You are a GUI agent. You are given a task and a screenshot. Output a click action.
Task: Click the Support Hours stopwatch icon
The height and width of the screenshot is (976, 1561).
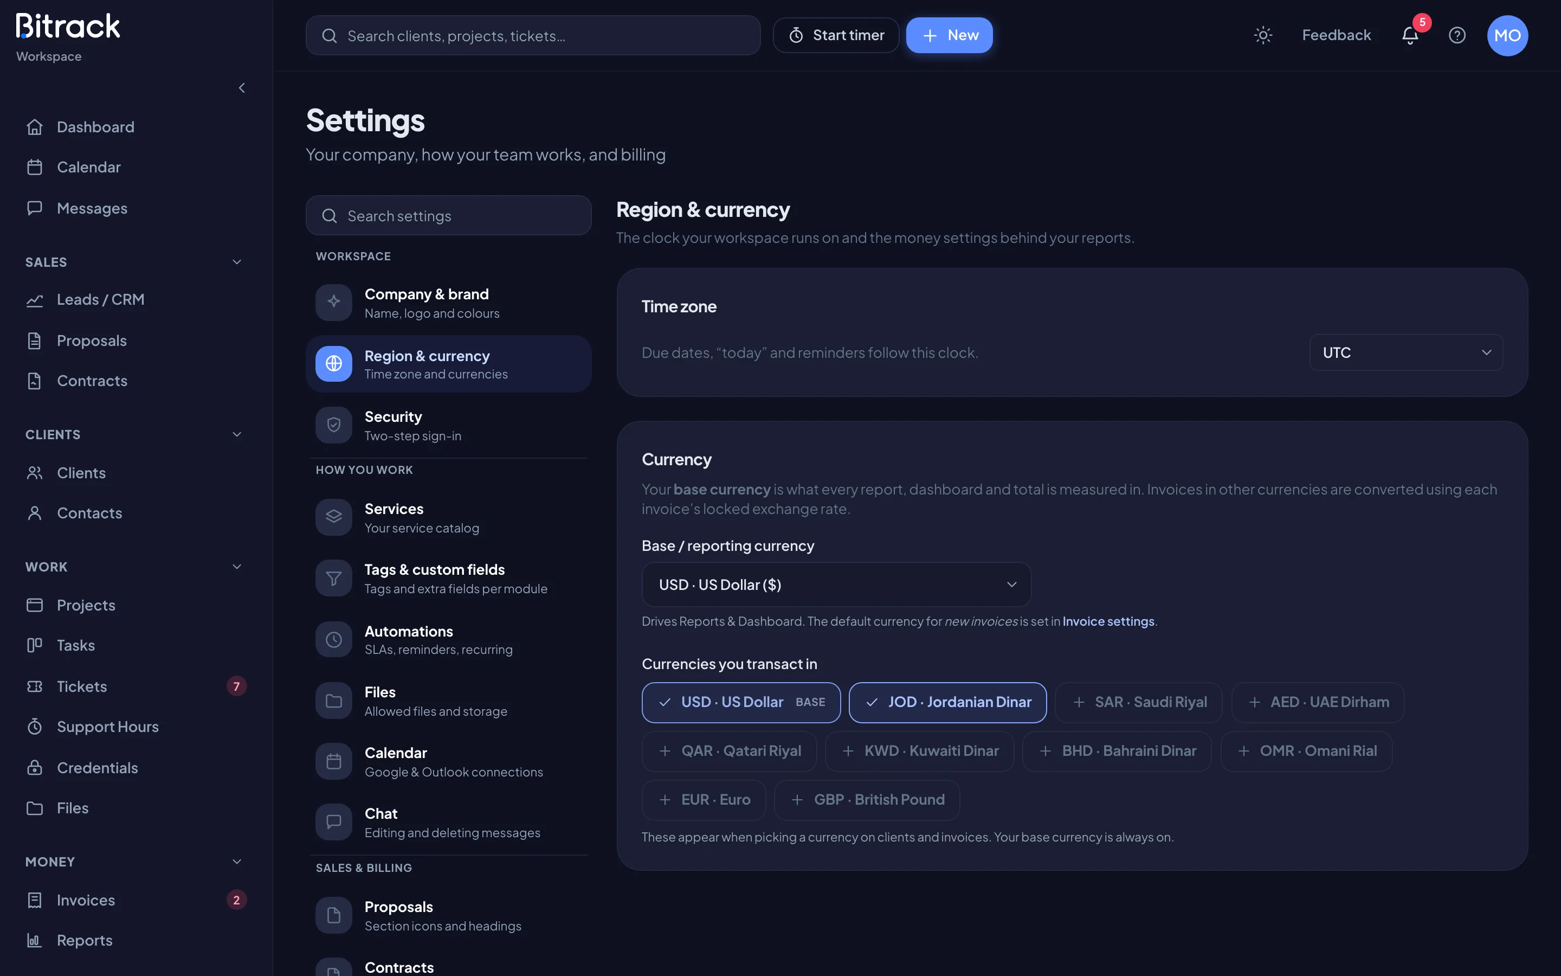click(x=35, y=727)
